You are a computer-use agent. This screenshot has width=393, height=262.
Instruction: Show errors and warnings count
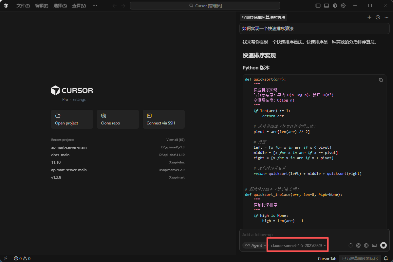[x=22, y=258]
